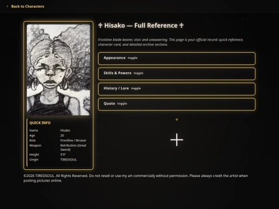
Task: Click the 'Name' label in Quick Info
Action: click(x=34, y=130)
